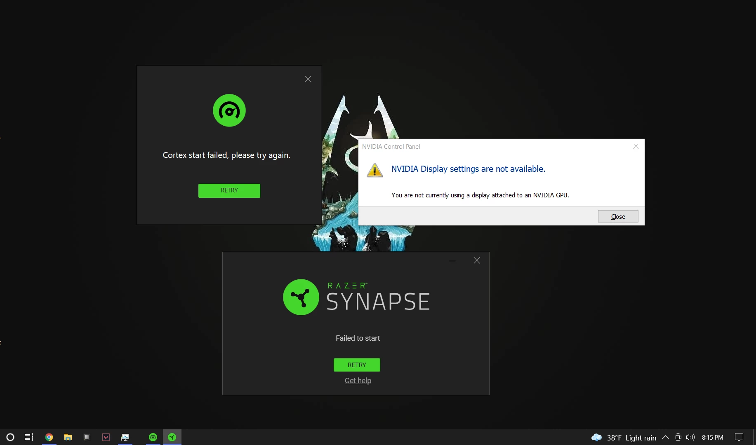Open the Get help link in Synapse
Viewport: 756px width, 445px height.
coord(358,381)
